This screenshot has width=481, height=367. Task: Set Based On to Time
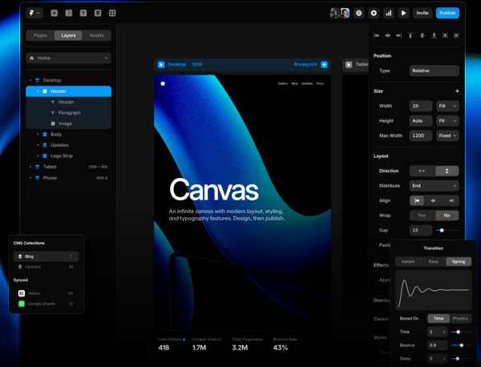439,318
